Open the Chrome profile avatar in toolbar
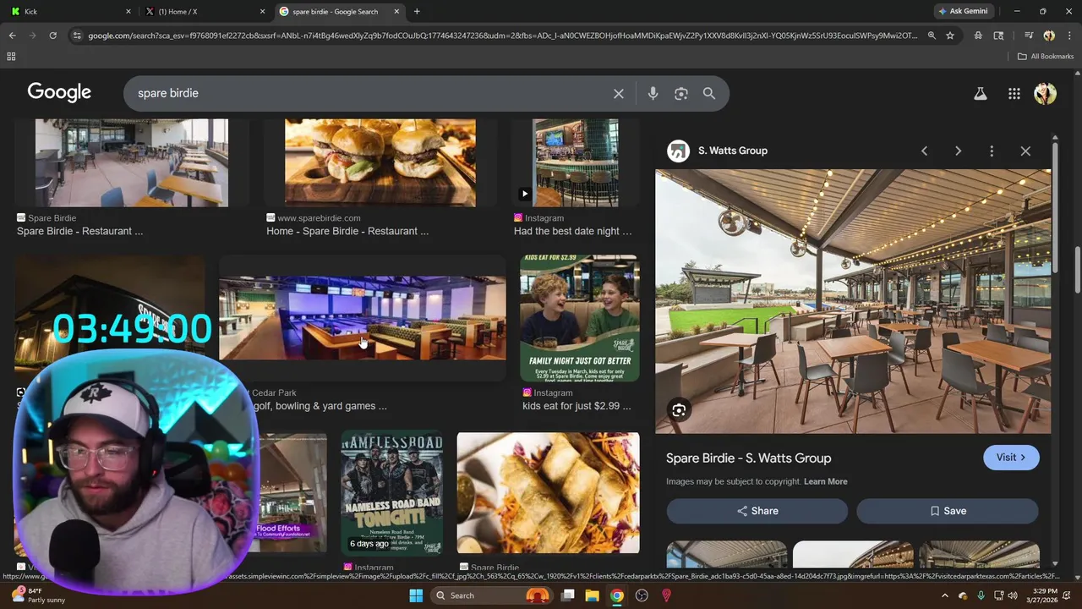Image resolution: width=1082 pixels, height=609 pixels. 1049,36
